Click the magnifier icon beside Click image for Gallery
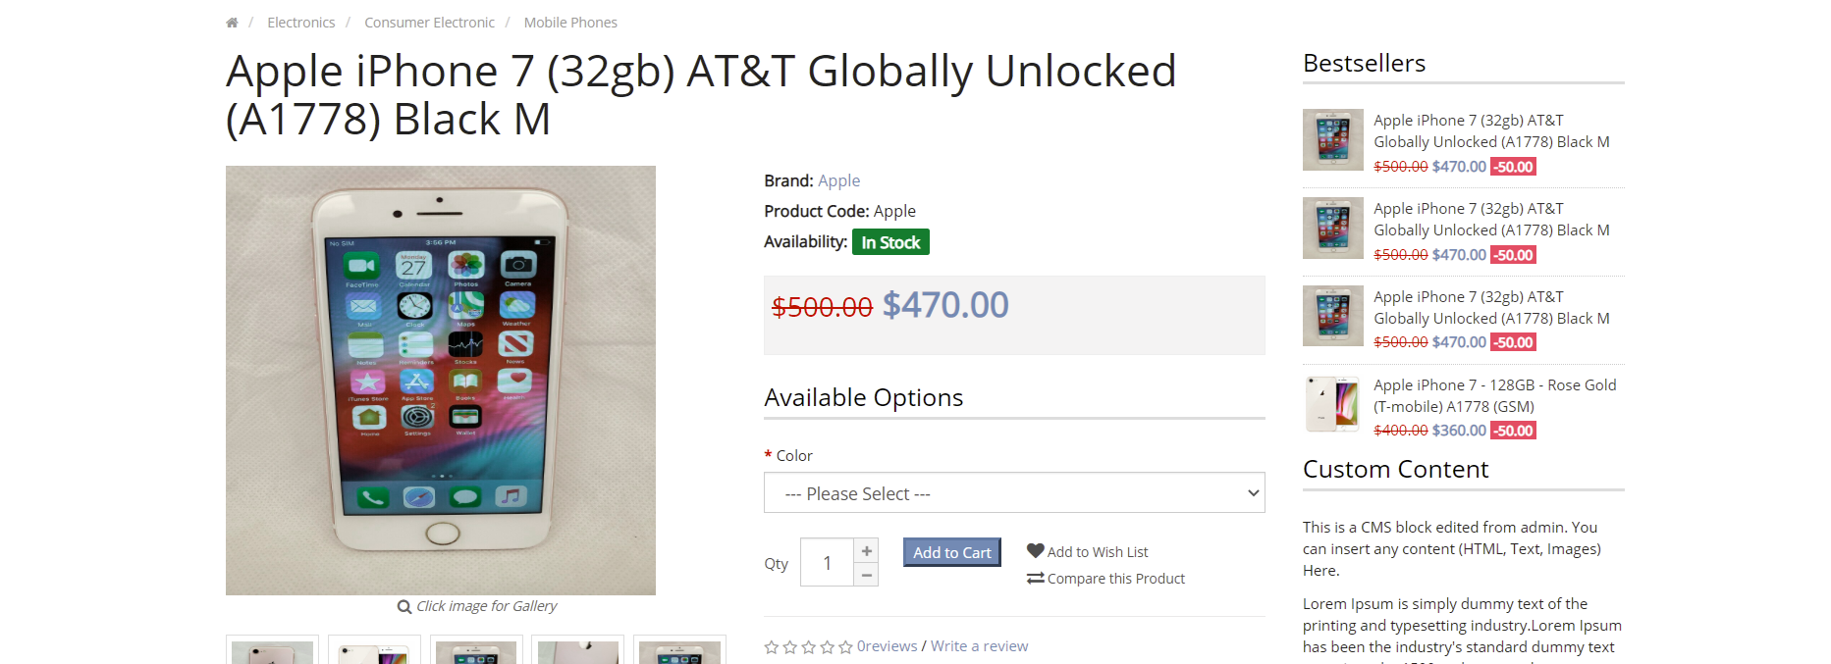Viewport: 1831px width, 664px height. point(404,606)
